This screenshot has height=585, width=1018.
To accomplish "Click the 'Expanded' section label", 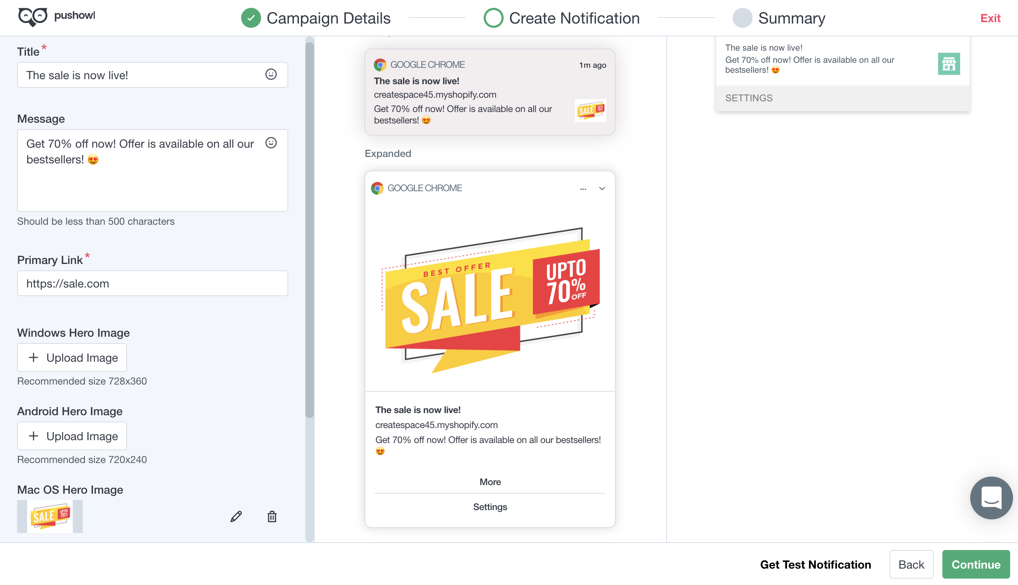I will [x=388, y=153].
